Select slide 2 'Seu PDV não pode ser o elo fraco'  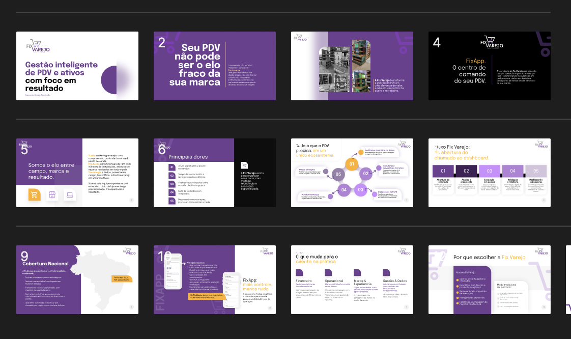[x=214, y=66]
